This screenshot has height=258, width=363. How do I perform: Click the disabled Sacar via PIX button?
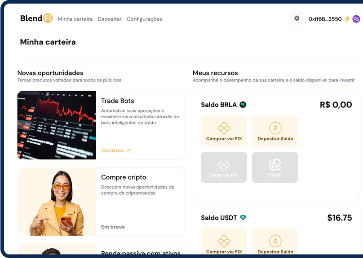tap(224, 168)
